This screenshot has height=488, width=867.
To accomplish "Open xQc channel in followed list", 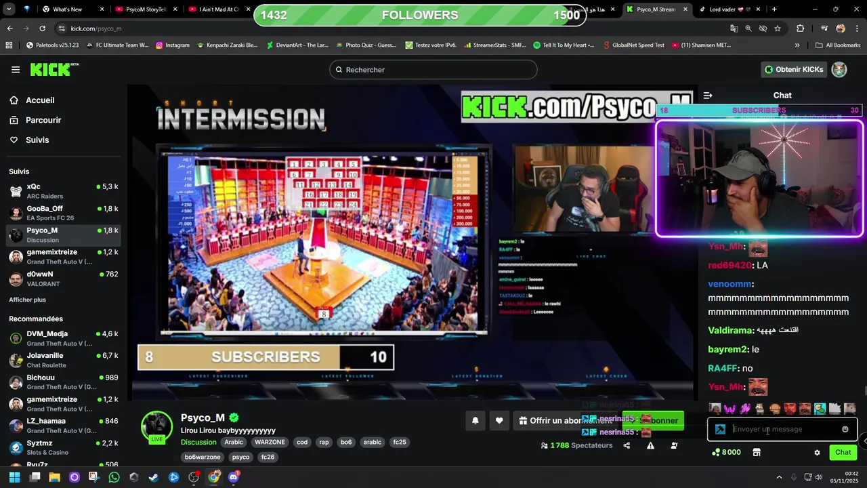I will click(63, 191).
